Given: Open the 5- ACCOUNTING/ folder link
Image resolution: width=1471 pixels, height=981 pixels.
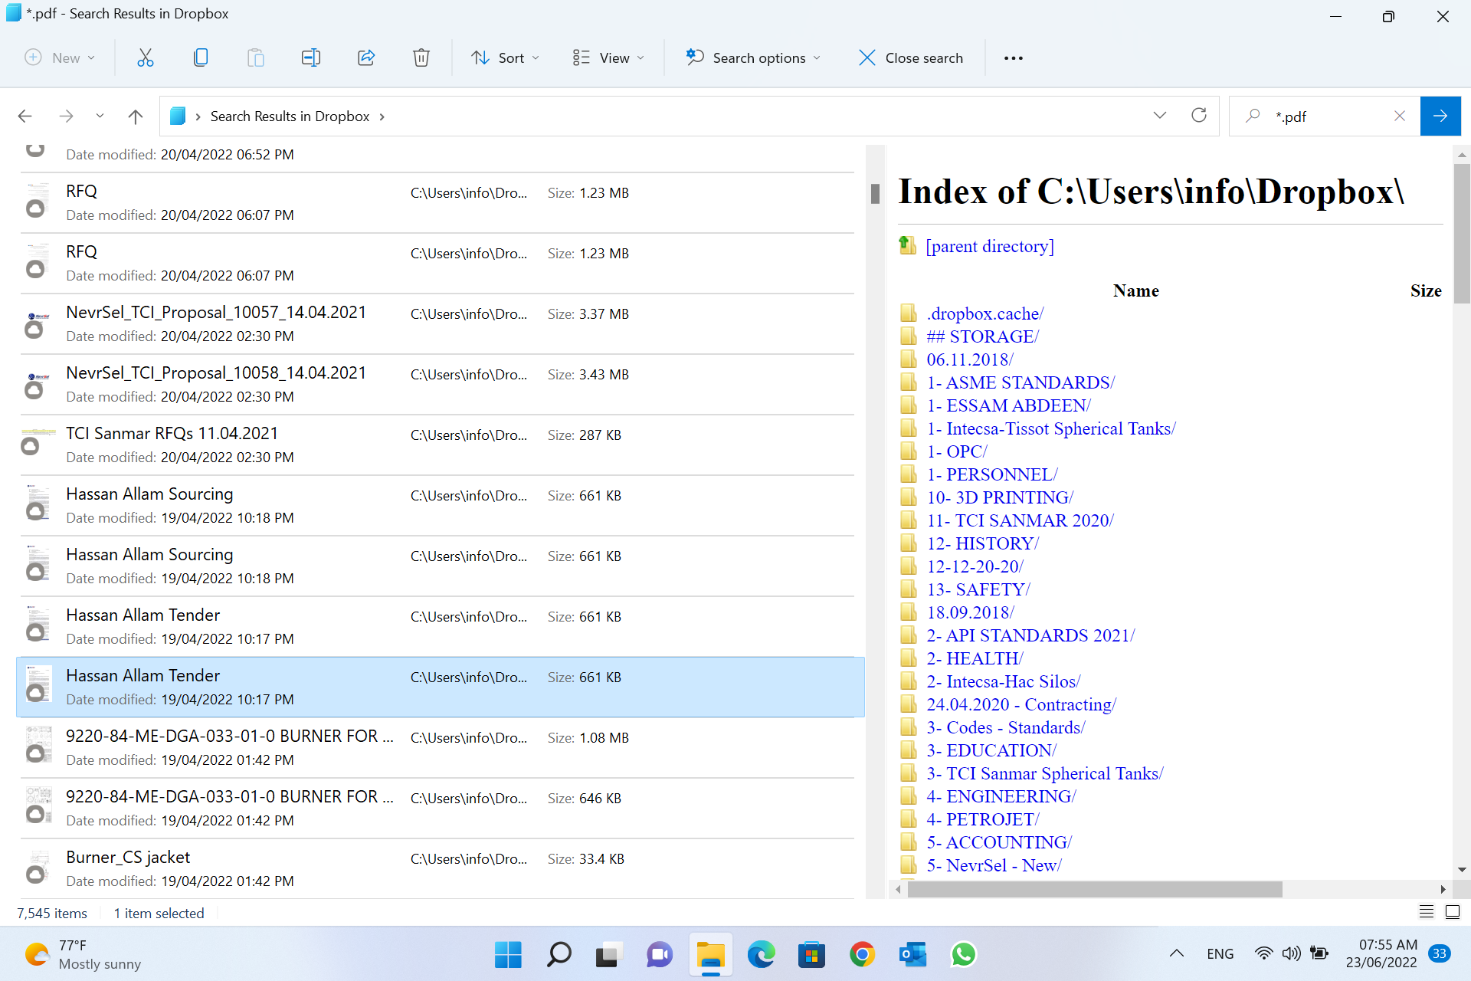Looking at the screenshot, I should pos(999,842).
